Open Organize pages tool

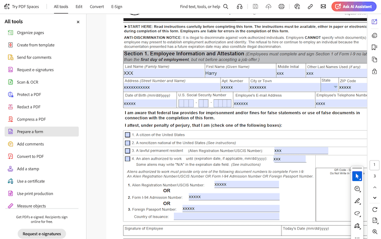(x=30, y=32)
